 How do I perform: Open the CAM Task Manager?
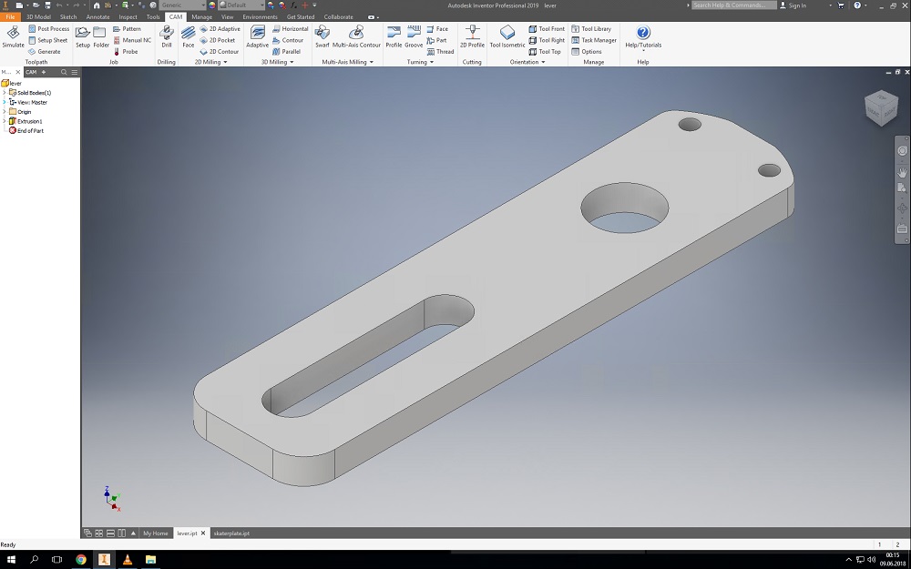593,40
